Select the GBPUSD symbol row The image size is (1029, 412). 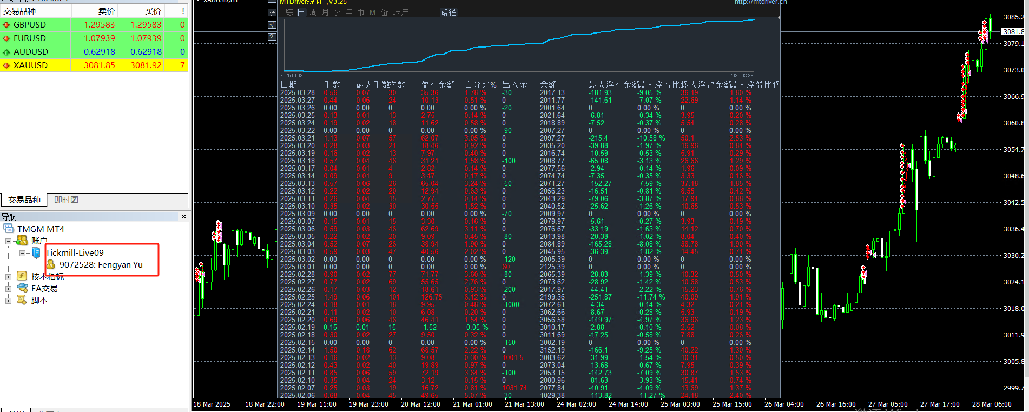click(x=94, y=25)
